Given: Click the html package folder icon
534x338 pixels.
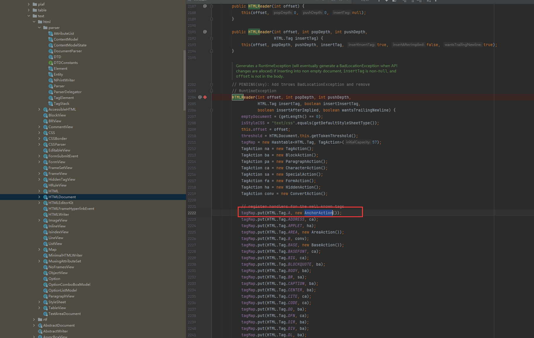Looking at the screenshot, I should (x=40, y=22).
